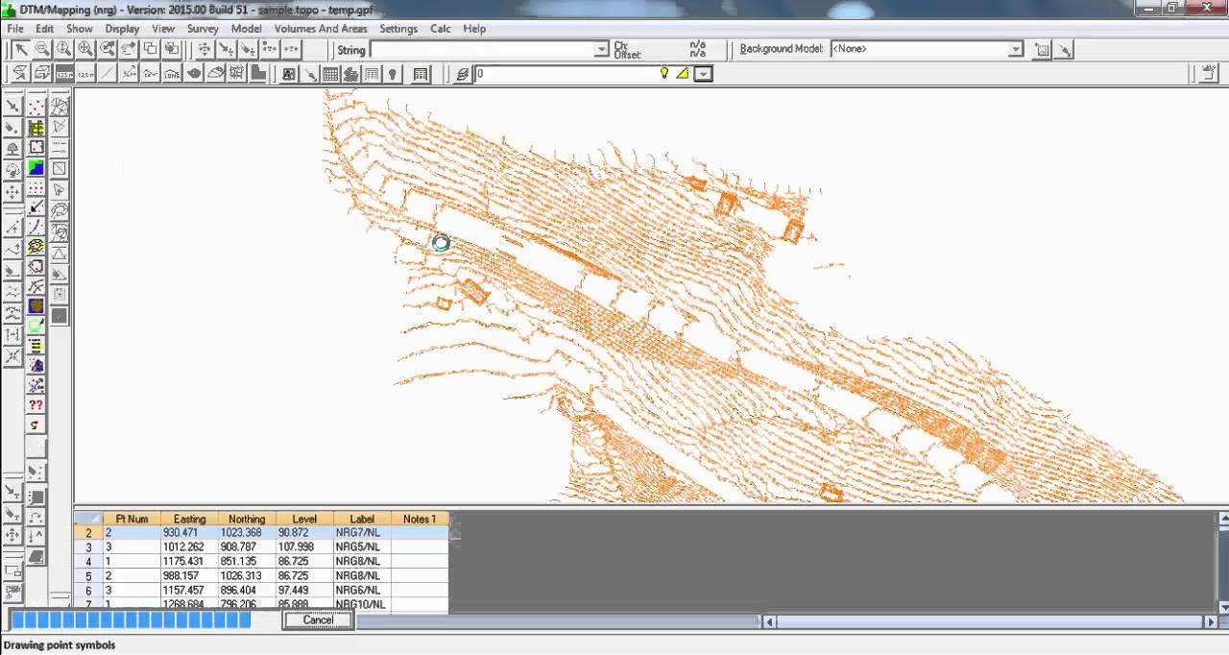Click the yellow light bulb layer icon

[663, 73]
